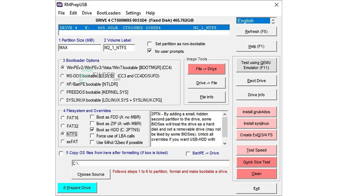Screen dimensions: 338x196
Task: Click the Quick Size Test button
Action: click(x=256, y=162)
